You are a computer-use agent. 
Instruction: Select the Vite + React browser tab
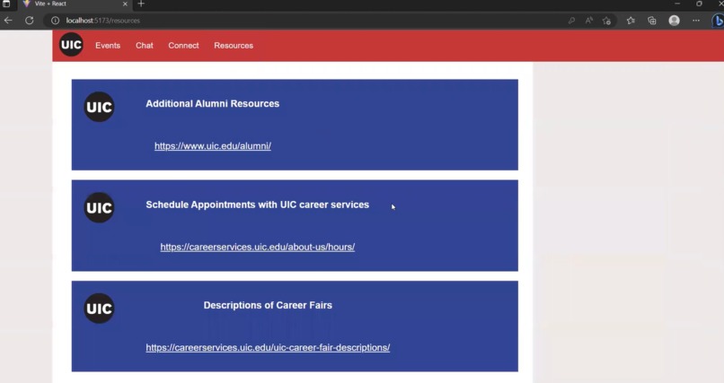[76, 4]
